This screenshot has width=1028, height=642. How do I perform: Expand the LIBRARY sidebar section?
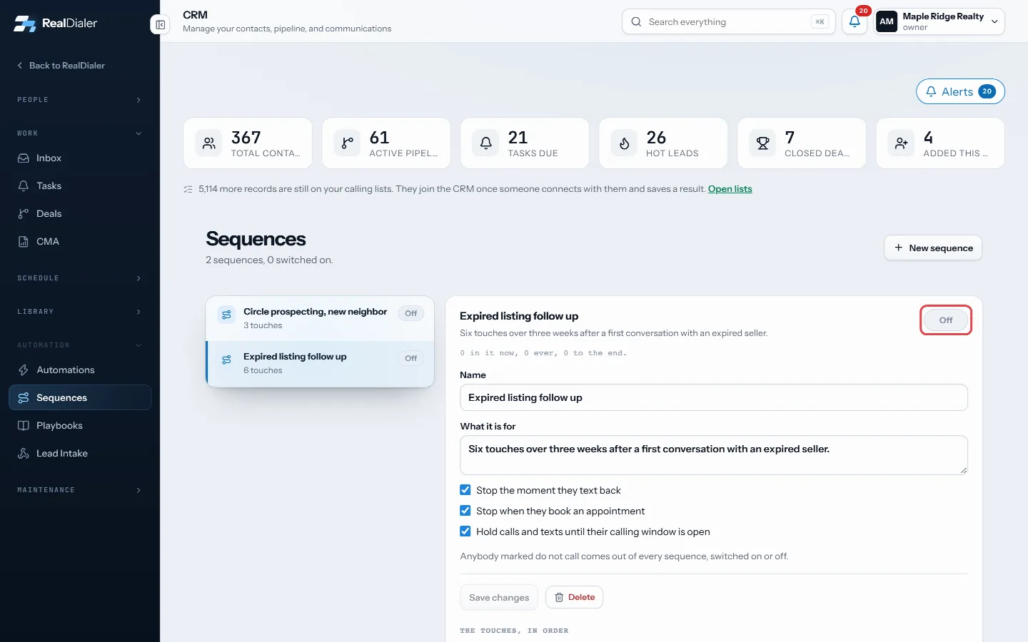point(80,312)
